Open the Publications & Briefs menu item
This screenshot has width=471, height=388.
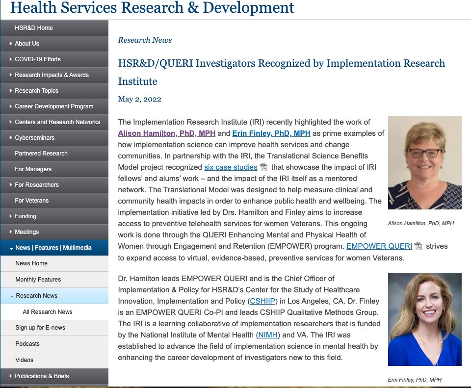coord(54,376)
